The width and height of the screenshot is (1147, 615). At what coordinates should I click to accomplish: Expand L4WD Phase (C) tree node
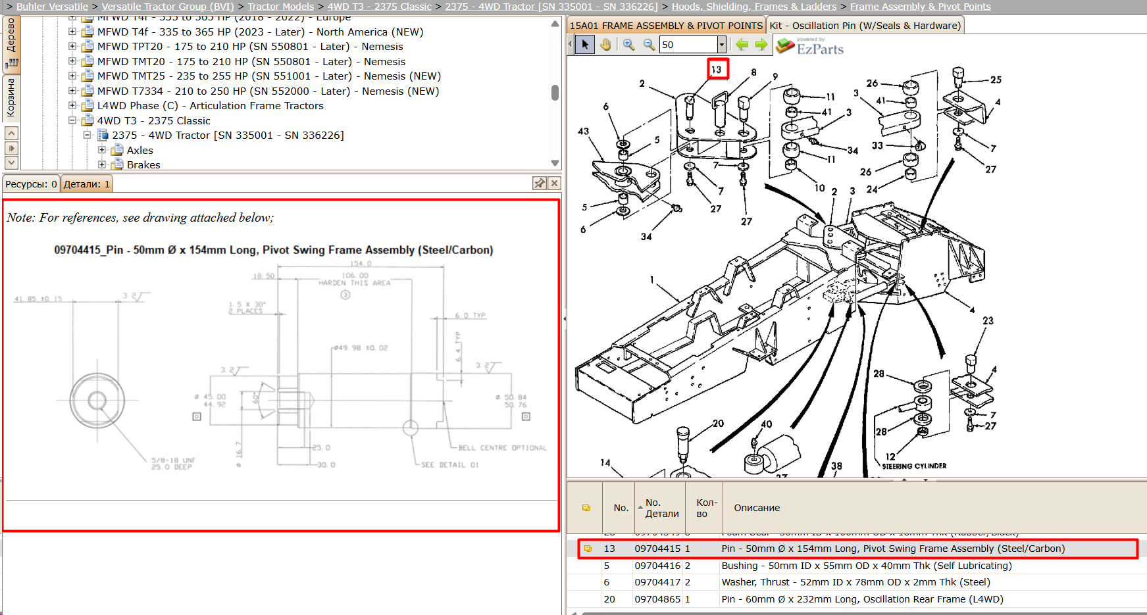tap(72, 105)
